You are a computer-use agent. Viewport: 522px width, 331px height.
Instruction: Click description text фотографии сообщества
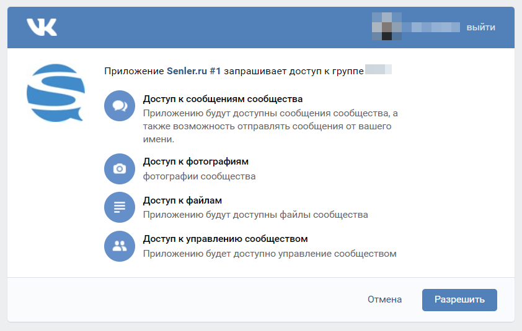coord(200,176)
